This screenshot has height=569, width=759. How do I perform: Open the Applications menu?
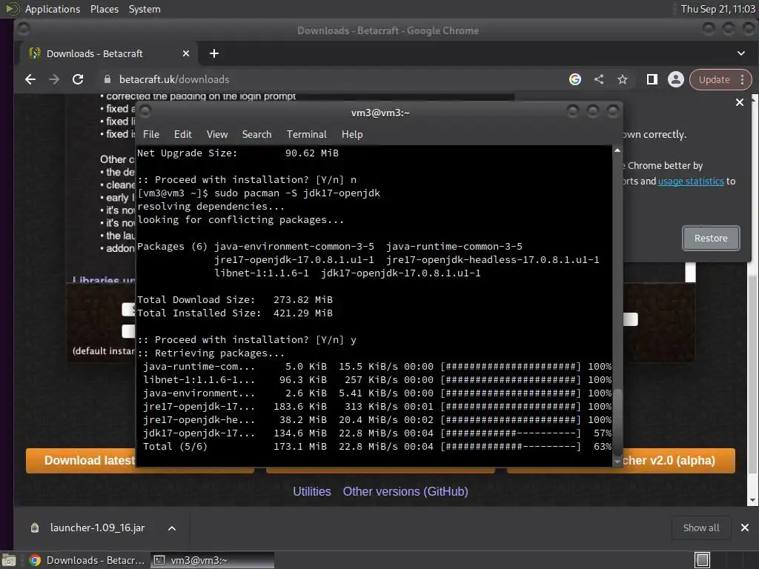53,9
